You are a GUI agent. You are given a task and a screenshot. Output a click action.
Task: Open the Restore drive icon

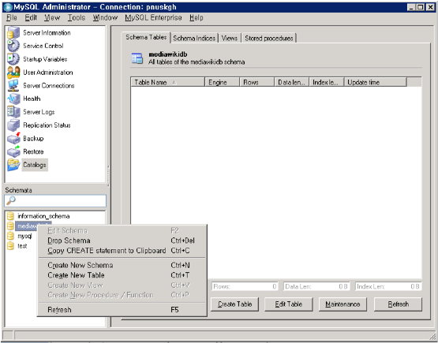pos(13,151)
